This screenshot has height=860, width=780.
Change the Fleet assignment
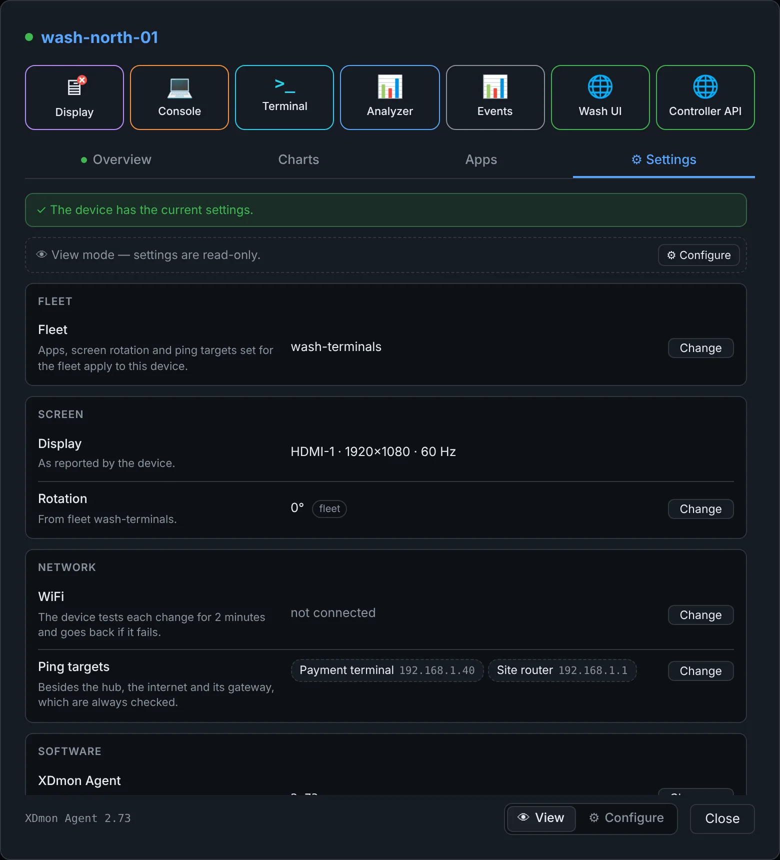(x=700, y=348)
